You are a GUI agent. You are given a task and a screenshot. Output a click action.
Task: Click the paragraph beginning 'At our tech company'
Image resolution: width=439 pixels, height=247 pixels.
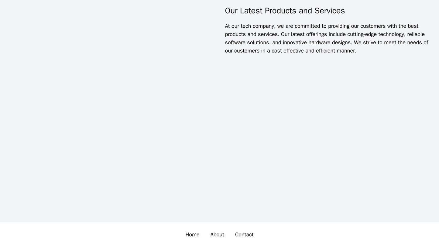click(327, 38)
